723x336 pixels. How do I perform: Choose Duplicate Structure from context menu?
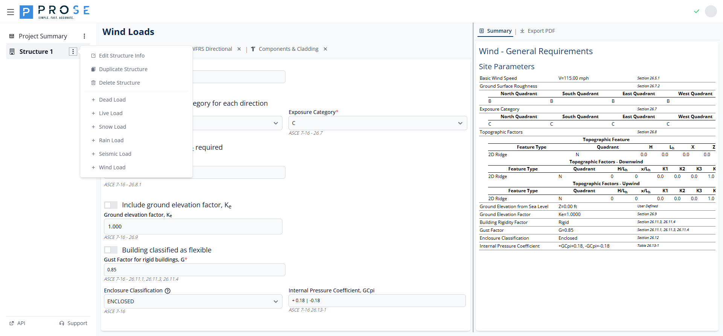(123, 69)
